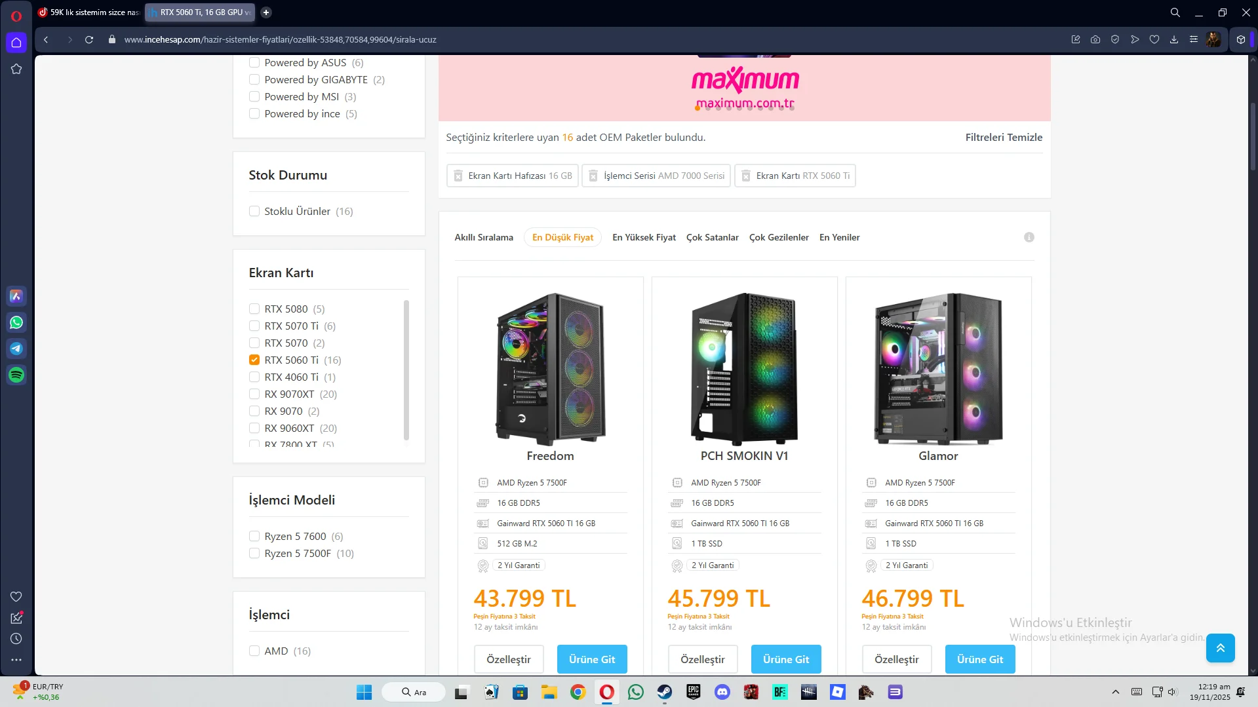Screen dimensions: 1258x707
Task: Click Ürüne Git for the Glamor PC
Action: [980, 659]
